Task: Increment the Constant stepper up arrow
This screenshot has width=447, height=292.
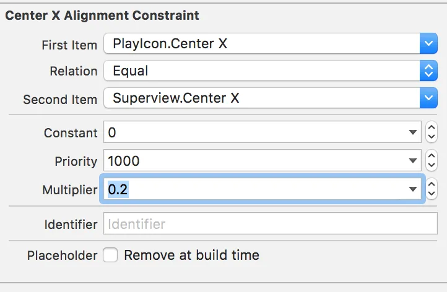Action: 432,127
